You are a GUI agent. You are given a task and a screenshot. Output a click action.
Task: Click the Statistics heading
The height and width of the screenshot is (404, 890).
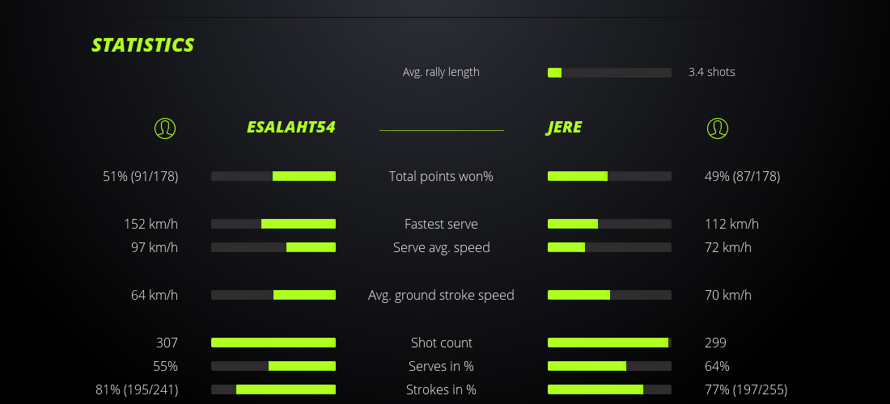(143, 45)
